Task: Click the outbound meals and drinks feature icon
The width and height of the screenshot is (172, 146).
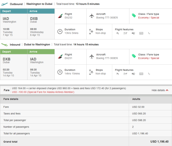Action: coord(125,33)
